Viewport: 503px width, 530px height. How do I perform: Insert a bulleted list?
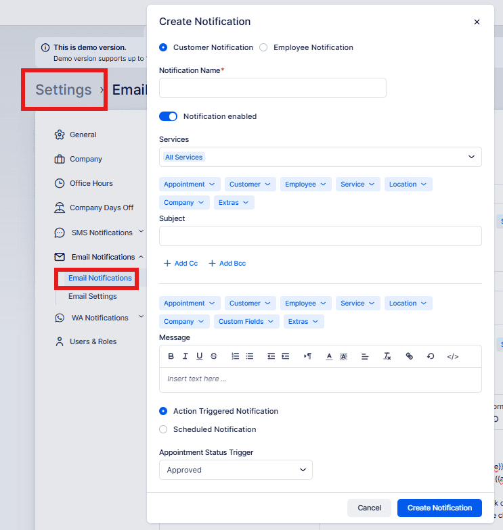pyautogui.click(x=249, y=356)
